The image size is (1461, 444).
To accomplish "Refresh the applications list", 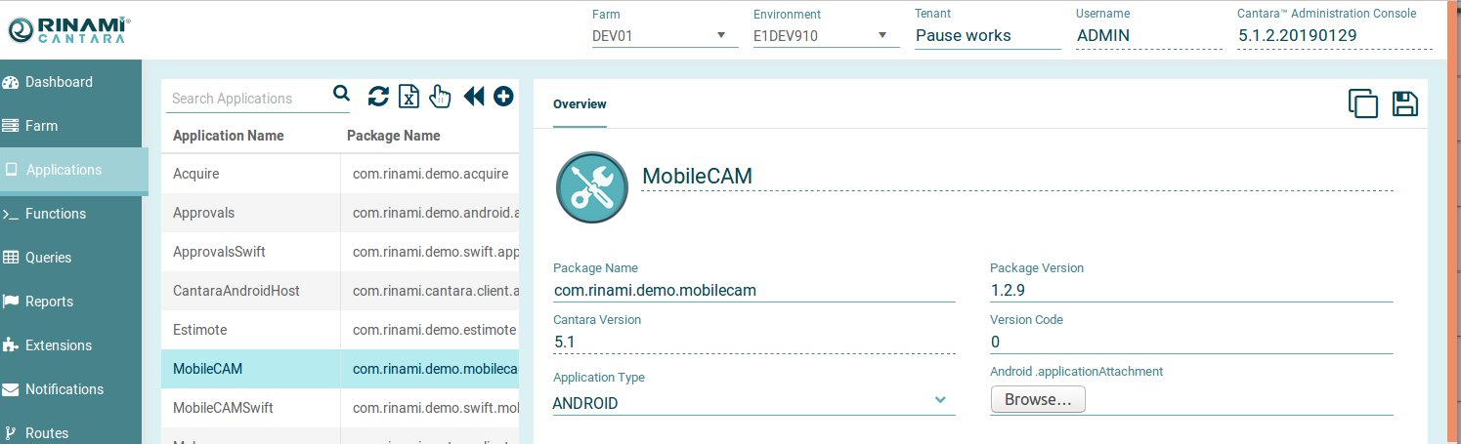I will point(378,96).
